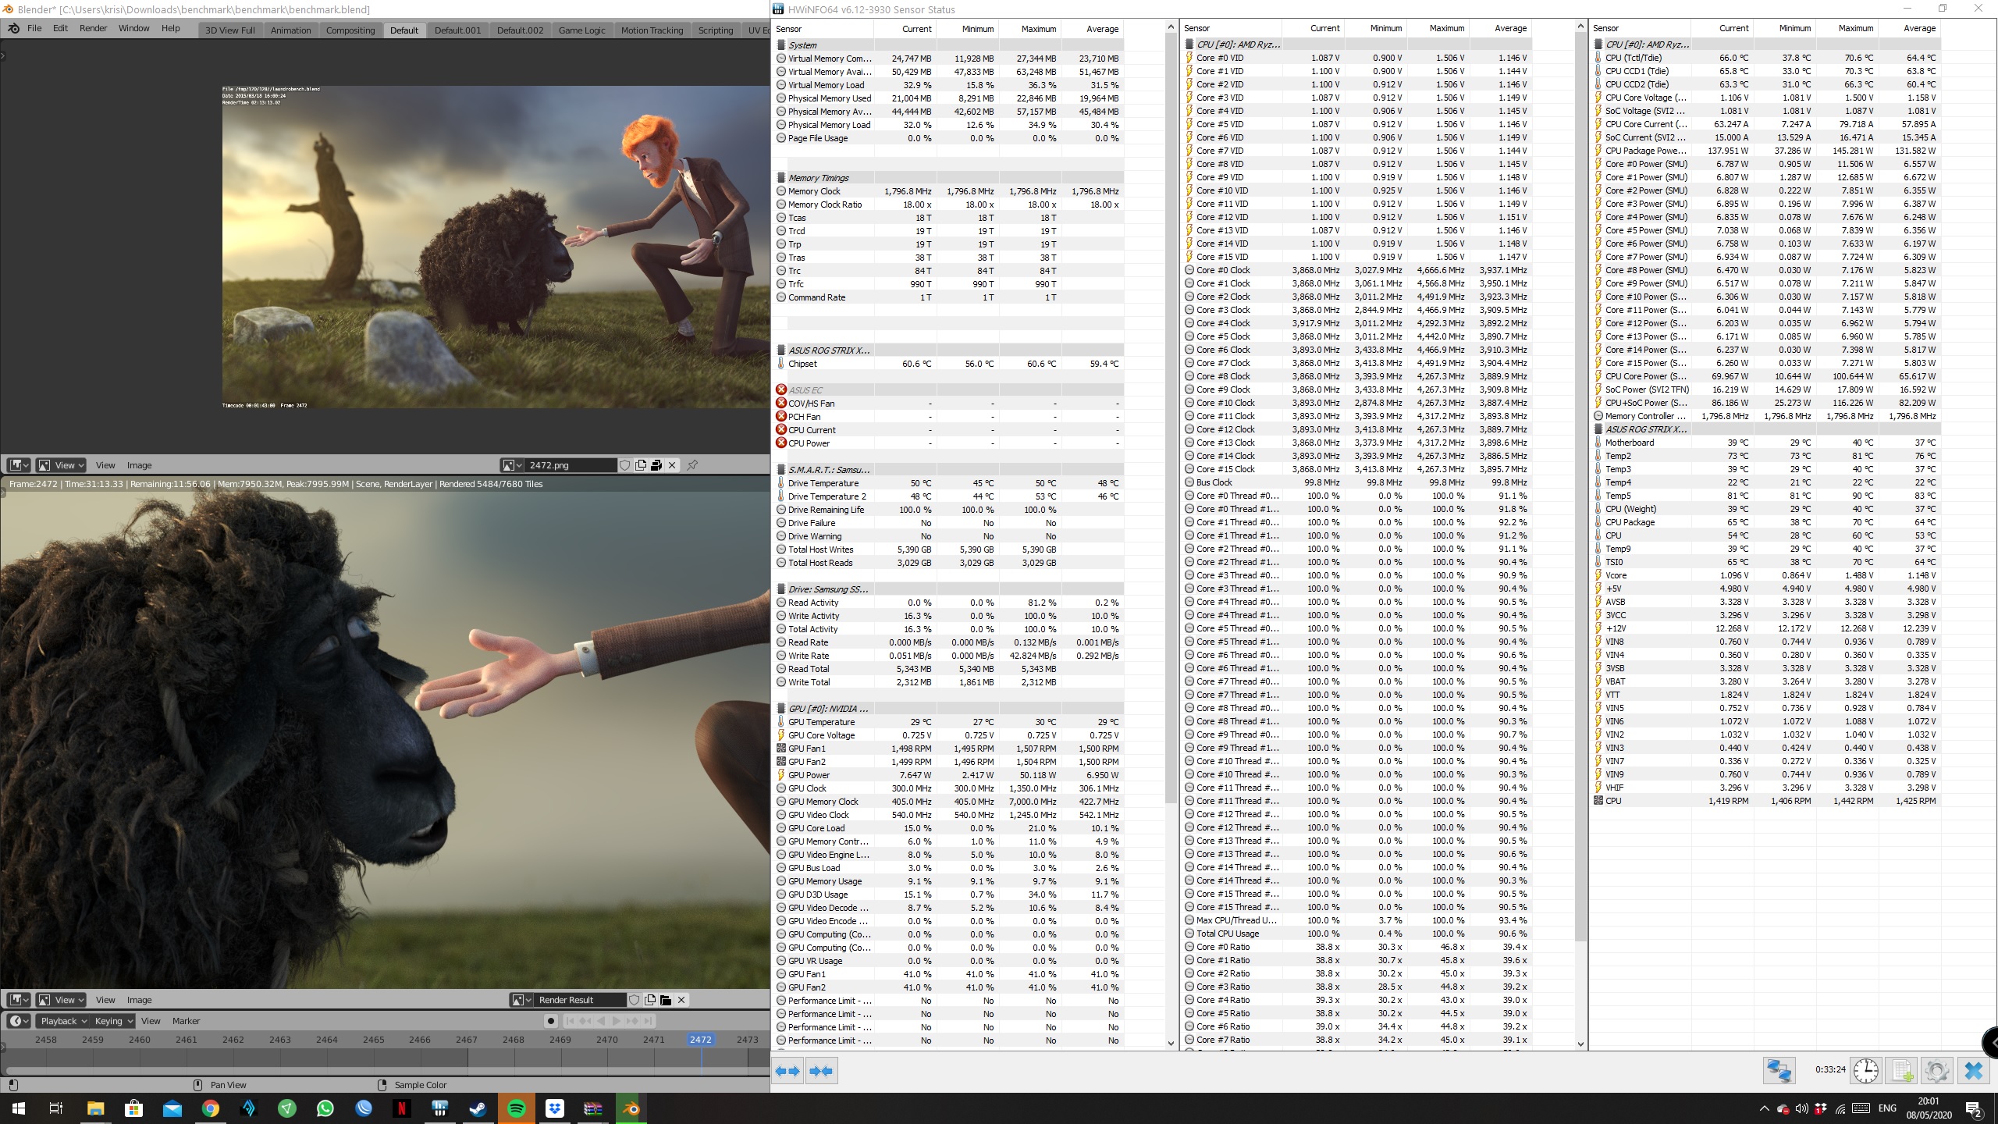Click expand columns left-right arrows icon

point(787,1071)
